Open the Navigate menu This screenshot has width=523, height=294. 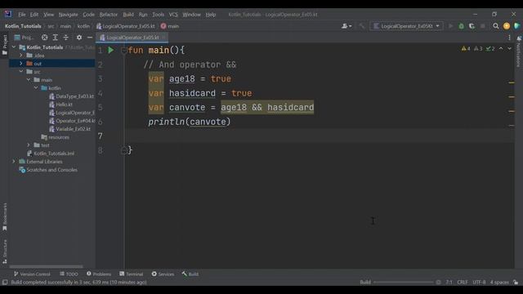pos(68,15)
